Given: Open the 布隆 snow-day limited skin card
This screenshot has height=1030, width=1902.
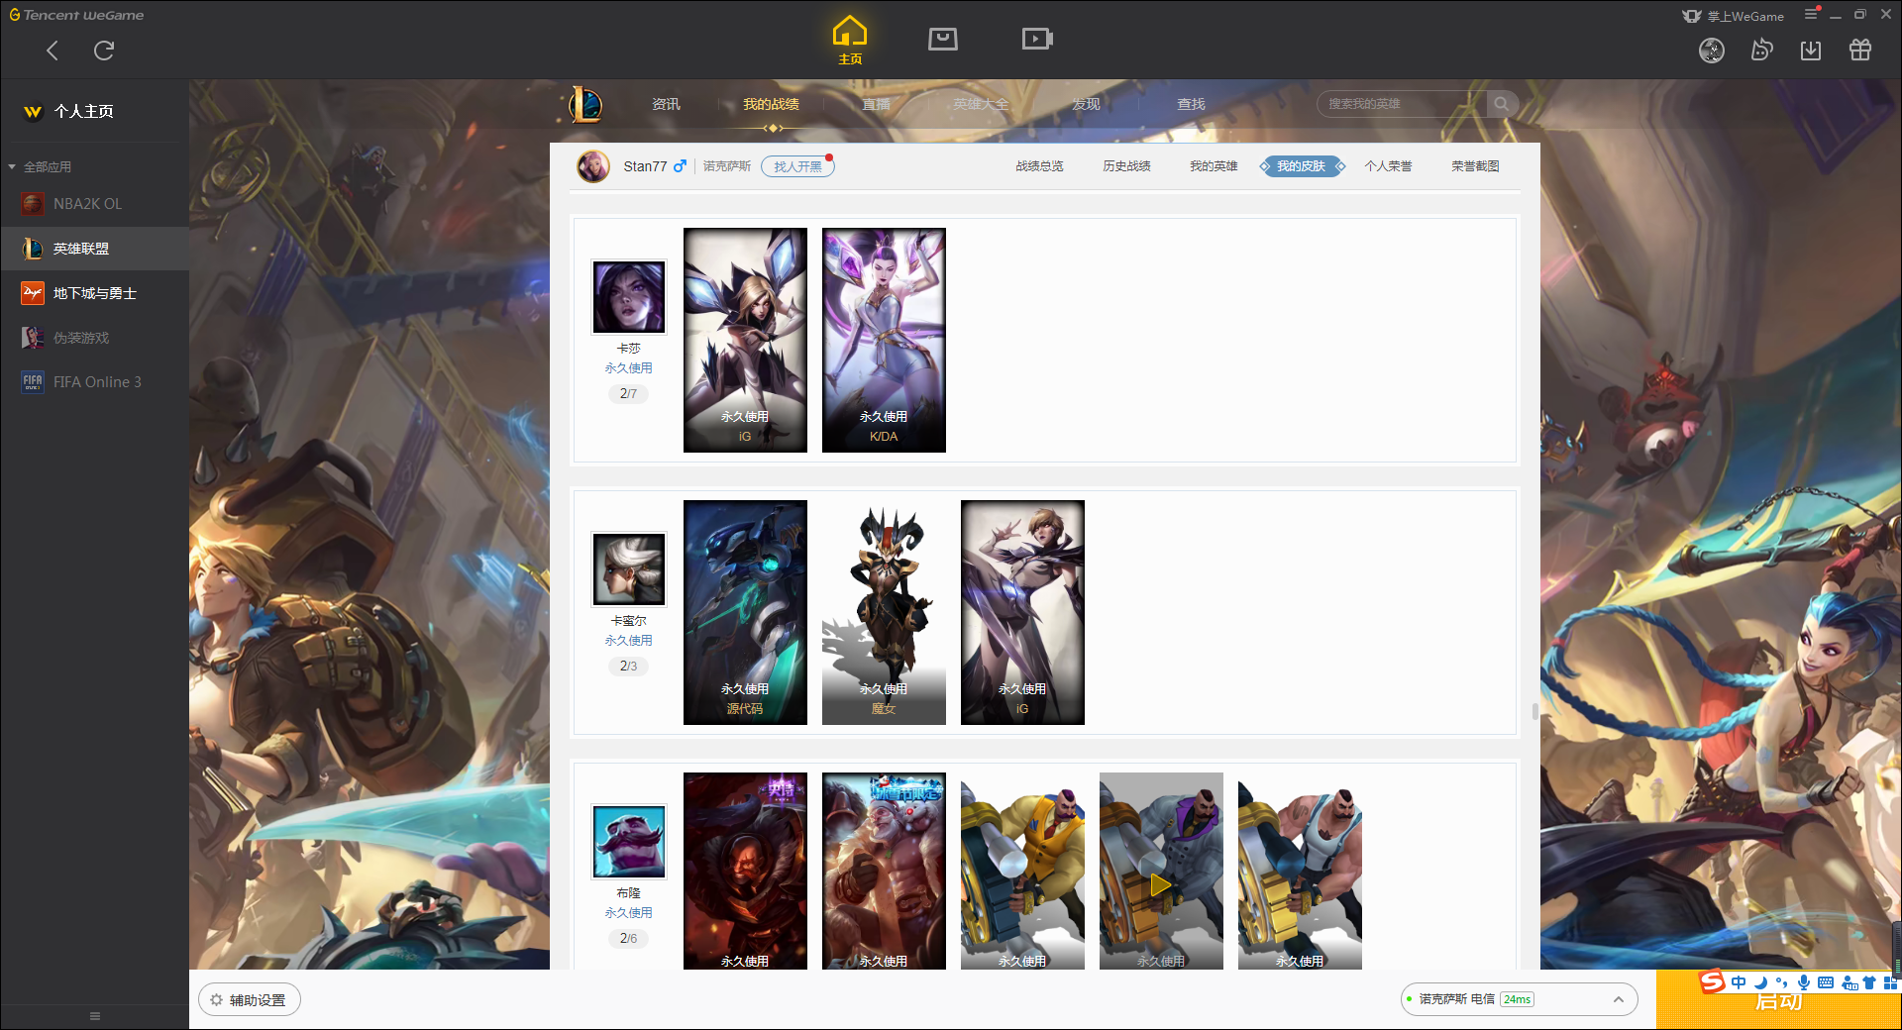Looking at the screenshot, I should pyautogui.click(x=884, y=871).
